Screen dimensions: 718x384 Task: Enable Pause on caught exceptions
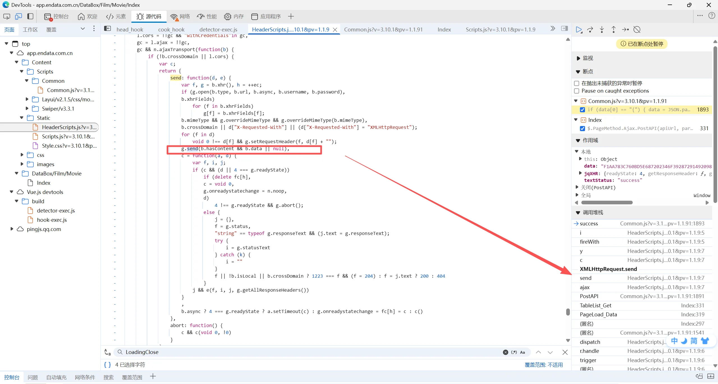click(577, 91)
